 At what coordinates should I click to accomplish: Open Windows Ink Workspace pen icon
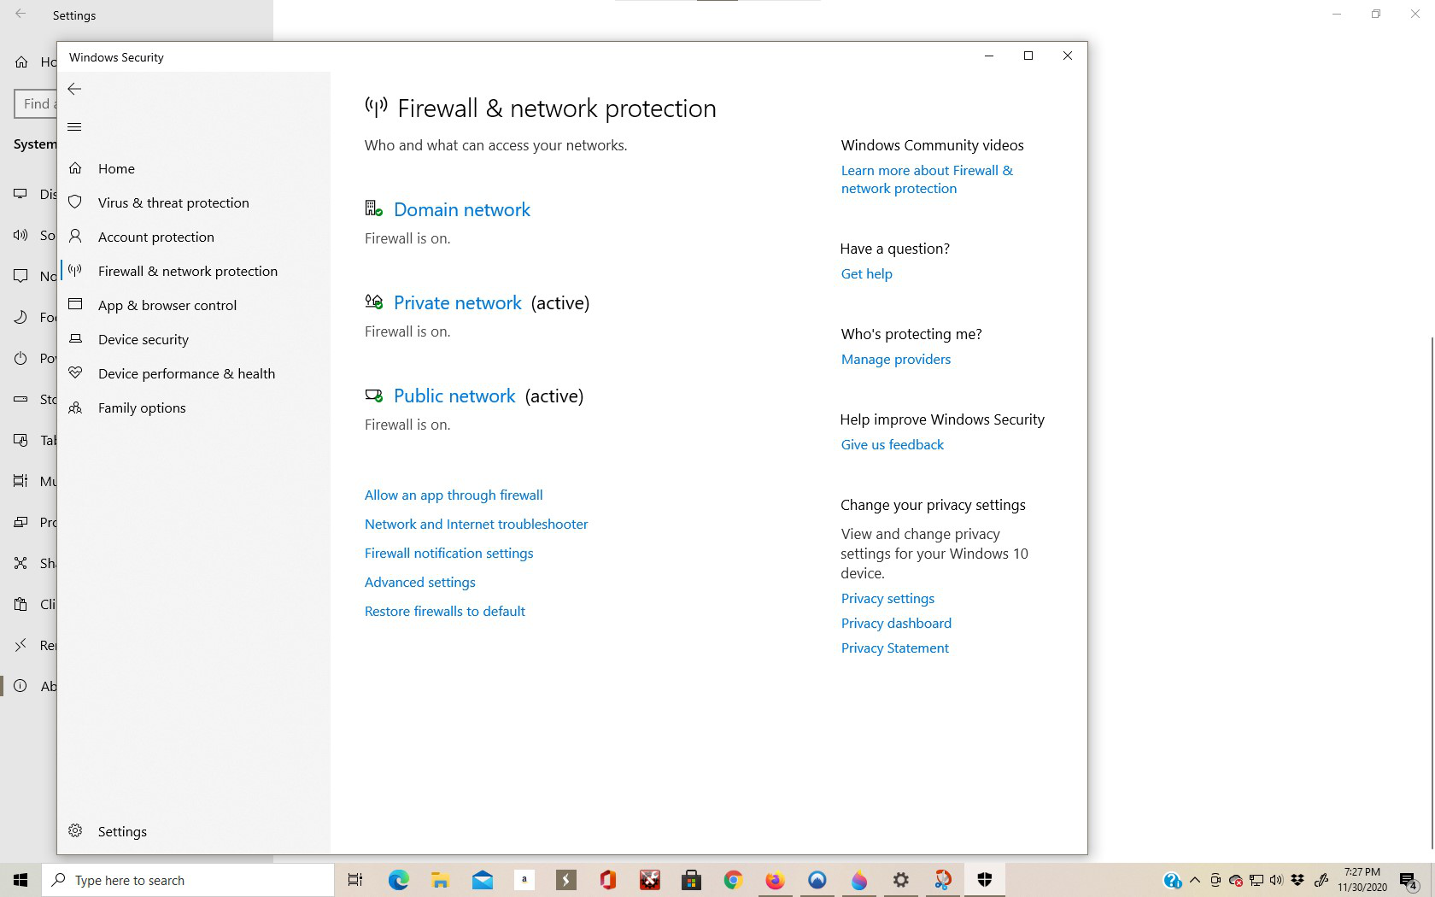tap(1321, 880)
